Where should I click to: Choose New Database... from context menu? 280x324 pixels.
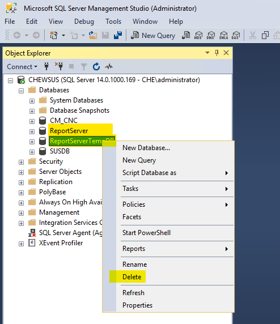(146, 148)
